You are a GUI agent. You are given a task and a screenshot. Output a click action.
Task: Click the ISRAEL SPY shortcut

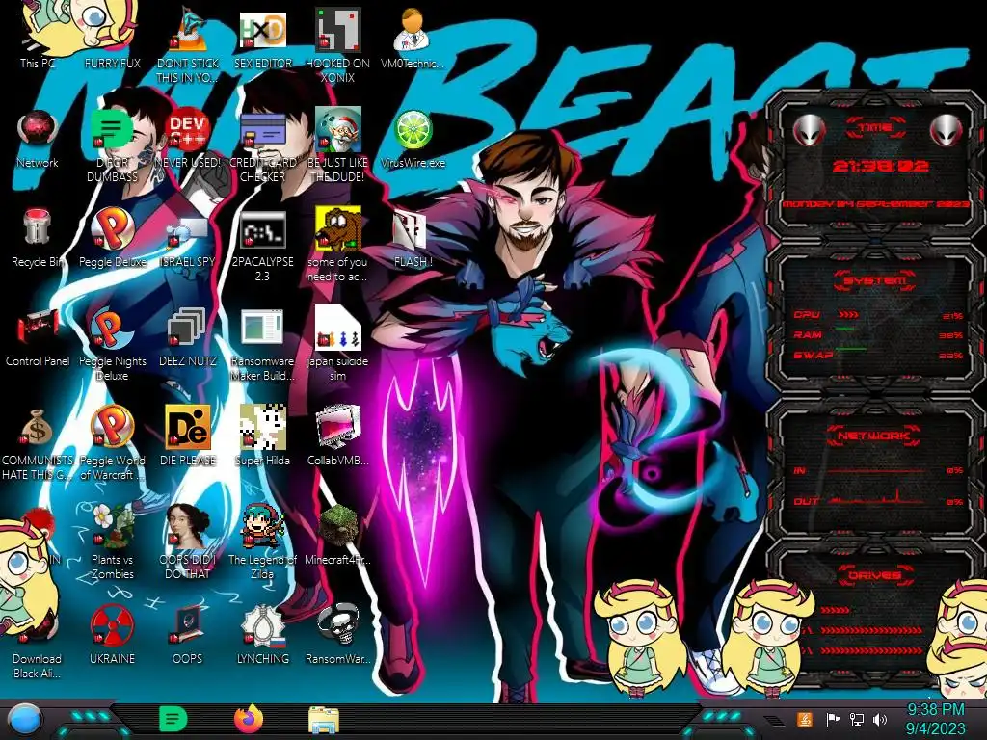click(x=187, y=239)
